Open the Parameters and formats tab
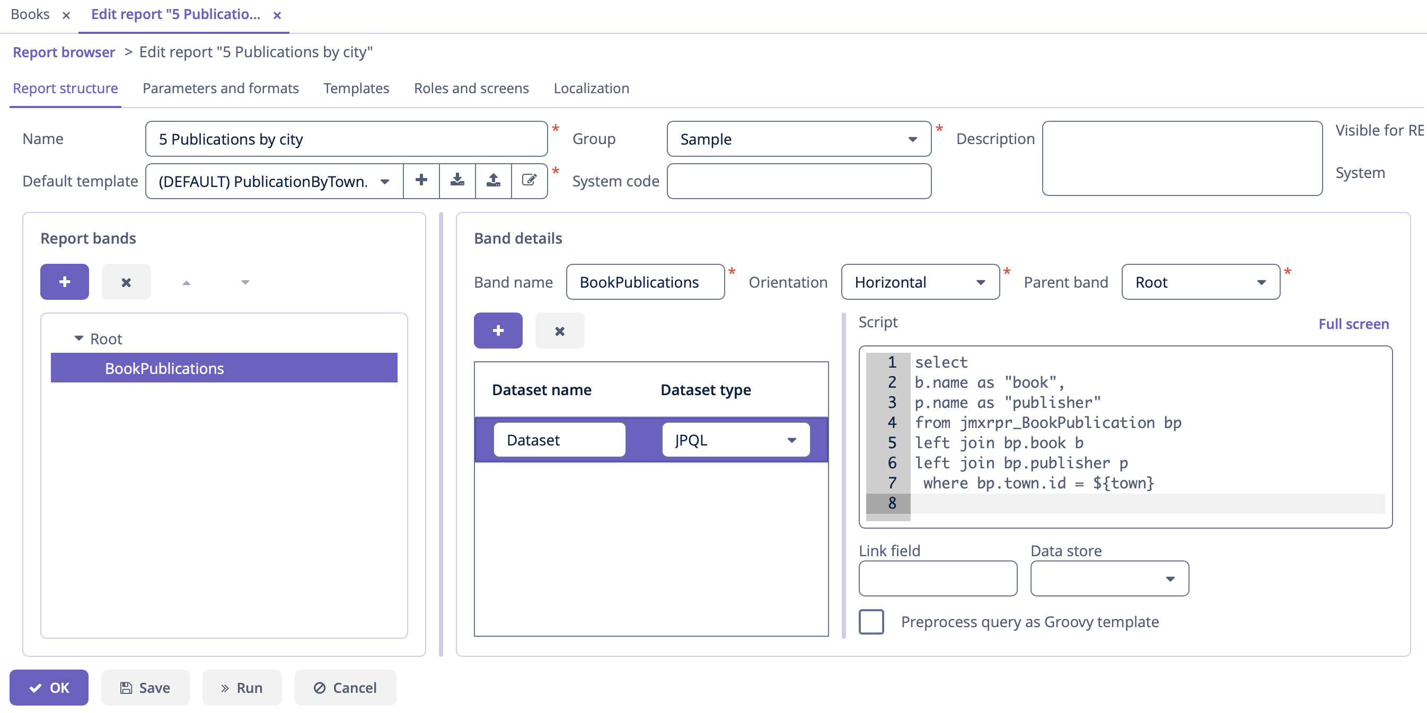Screen dimensions: 1427x713 (x=221, y=88)
